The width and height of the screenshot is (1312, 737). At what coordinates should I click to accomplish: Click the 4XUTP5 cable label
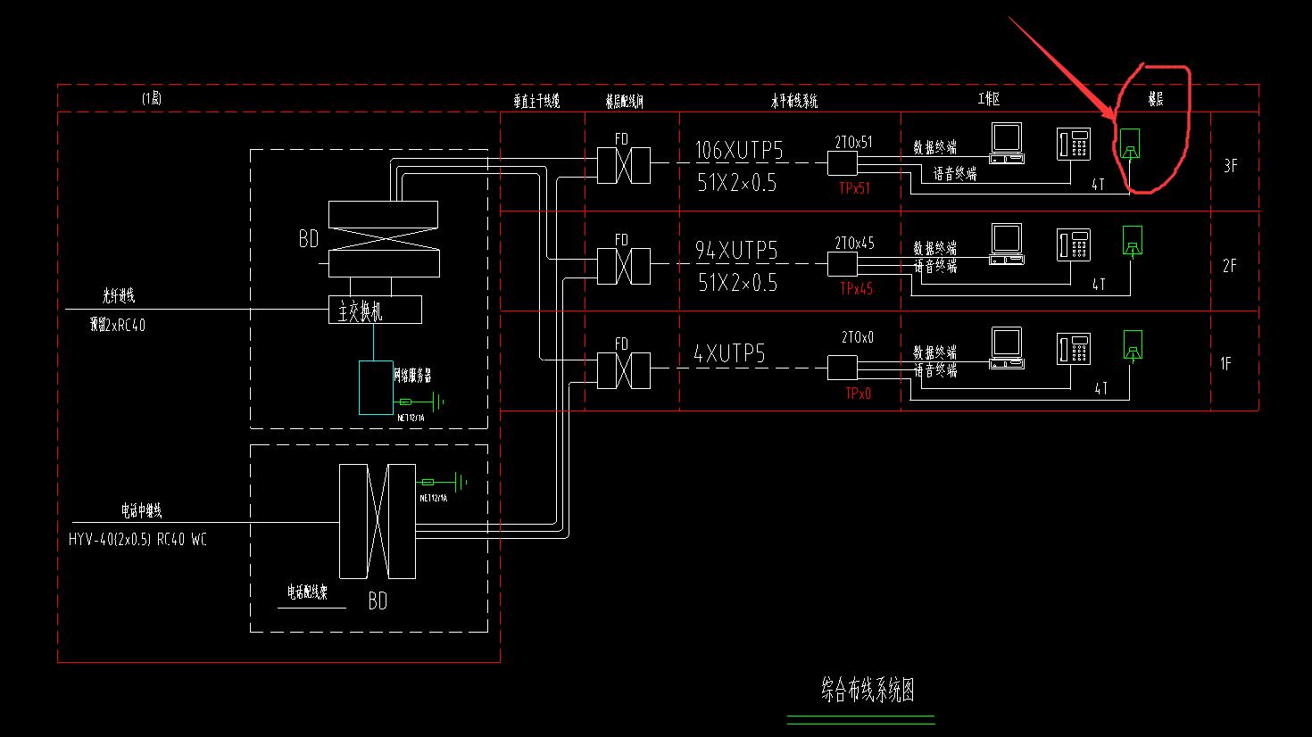click(730, 354)
